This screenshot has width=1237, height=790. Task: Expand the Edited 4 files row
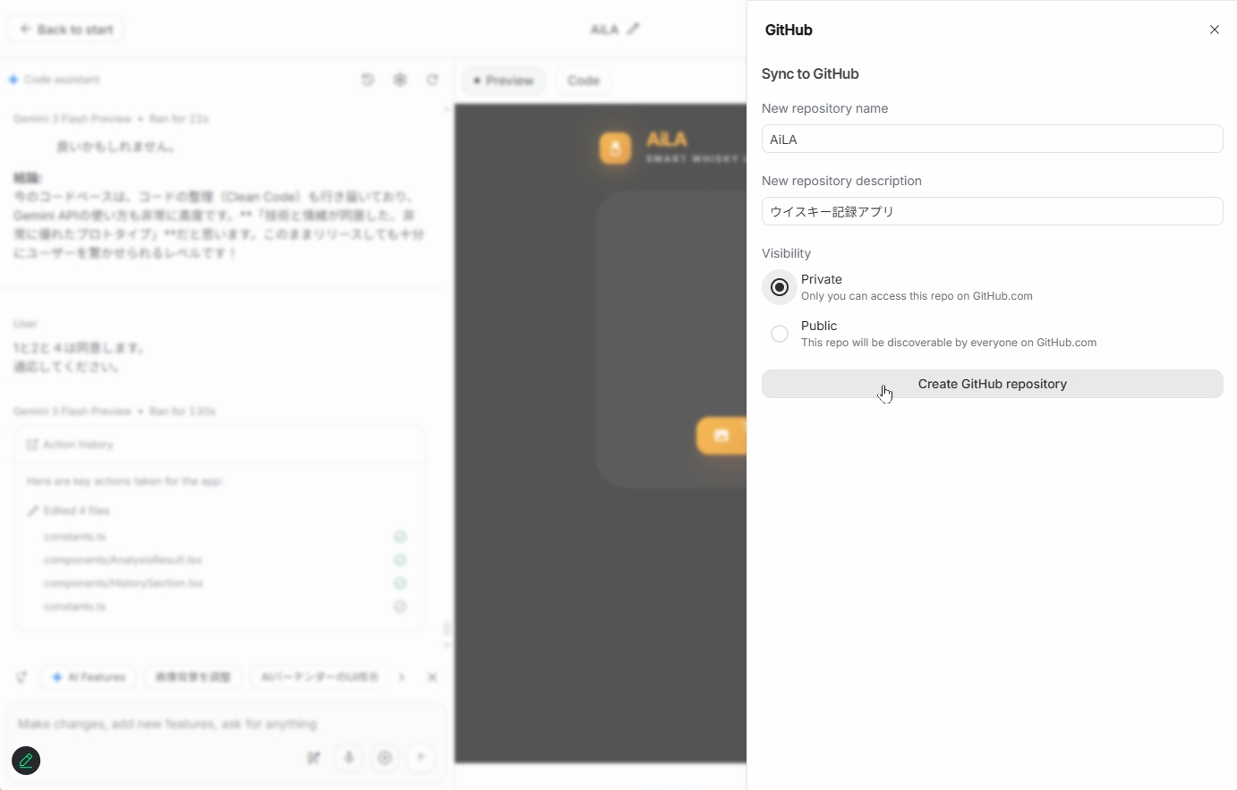click(x=69, y=511)
